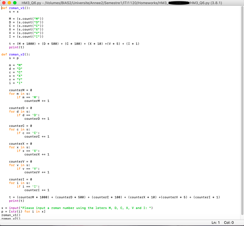The height and width of the screenshot is (226, 244).
Task: Click the Col: 0 status indicator
Action: tap(229, 223)
